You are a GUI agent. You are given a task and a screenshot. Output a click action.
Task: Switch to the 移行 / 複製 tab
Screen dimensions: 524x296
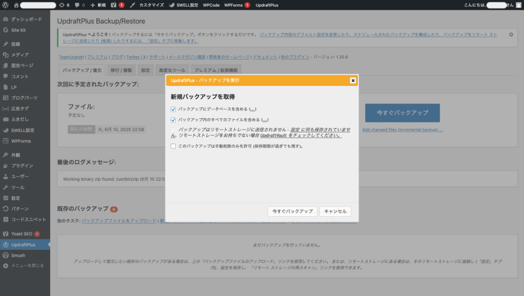tap(121, 70)
